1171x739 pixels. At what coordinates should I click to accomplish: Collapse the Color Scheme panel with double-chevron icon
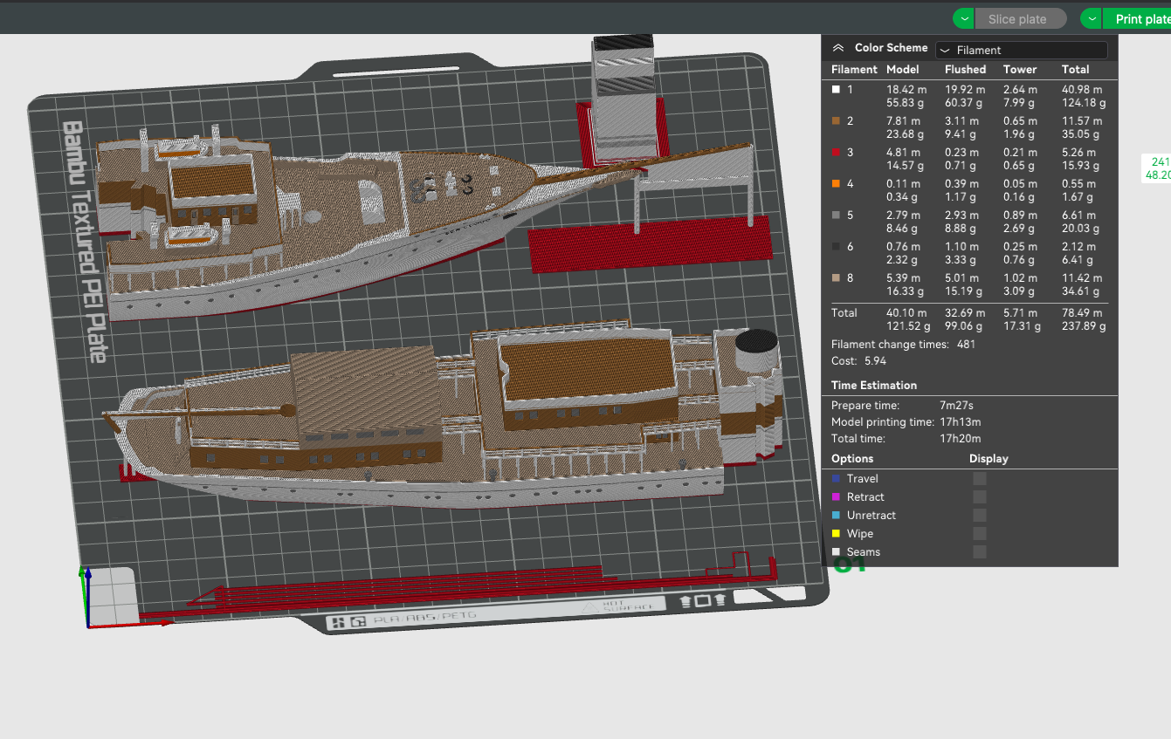click(x=838, y=49)
